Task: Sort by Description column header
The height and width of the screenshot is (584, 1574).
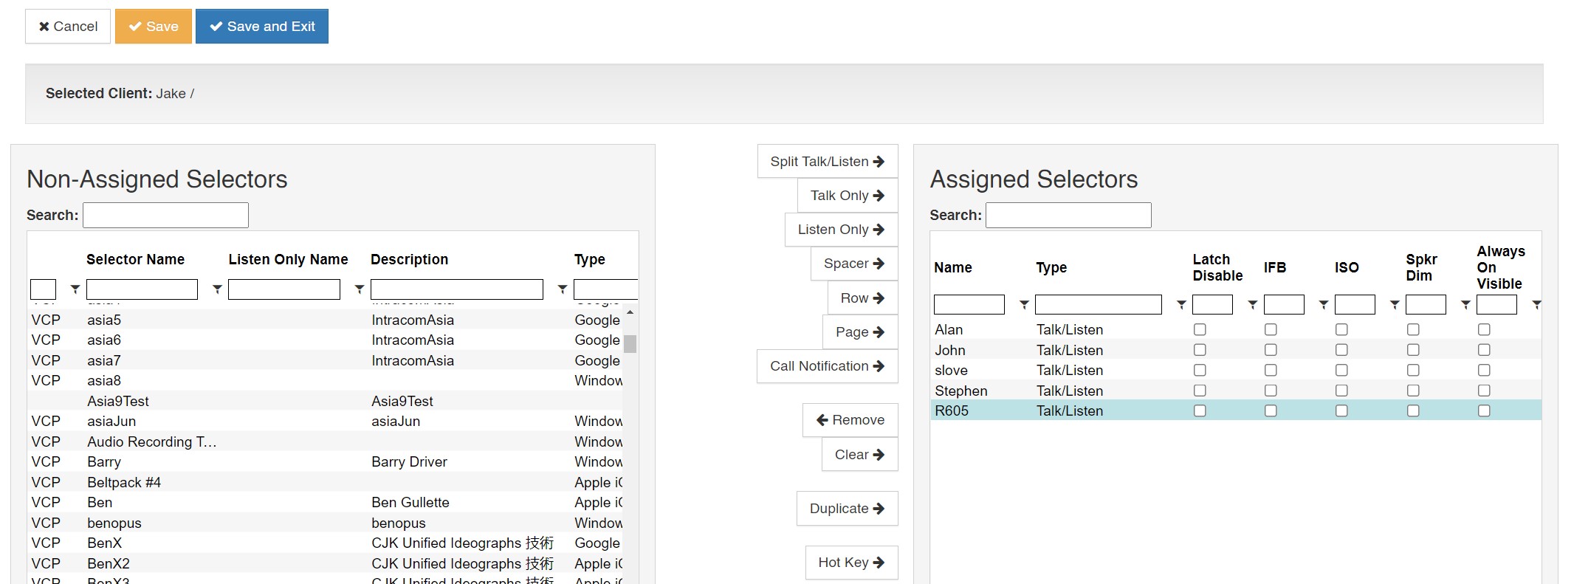Action: point(409,259)
